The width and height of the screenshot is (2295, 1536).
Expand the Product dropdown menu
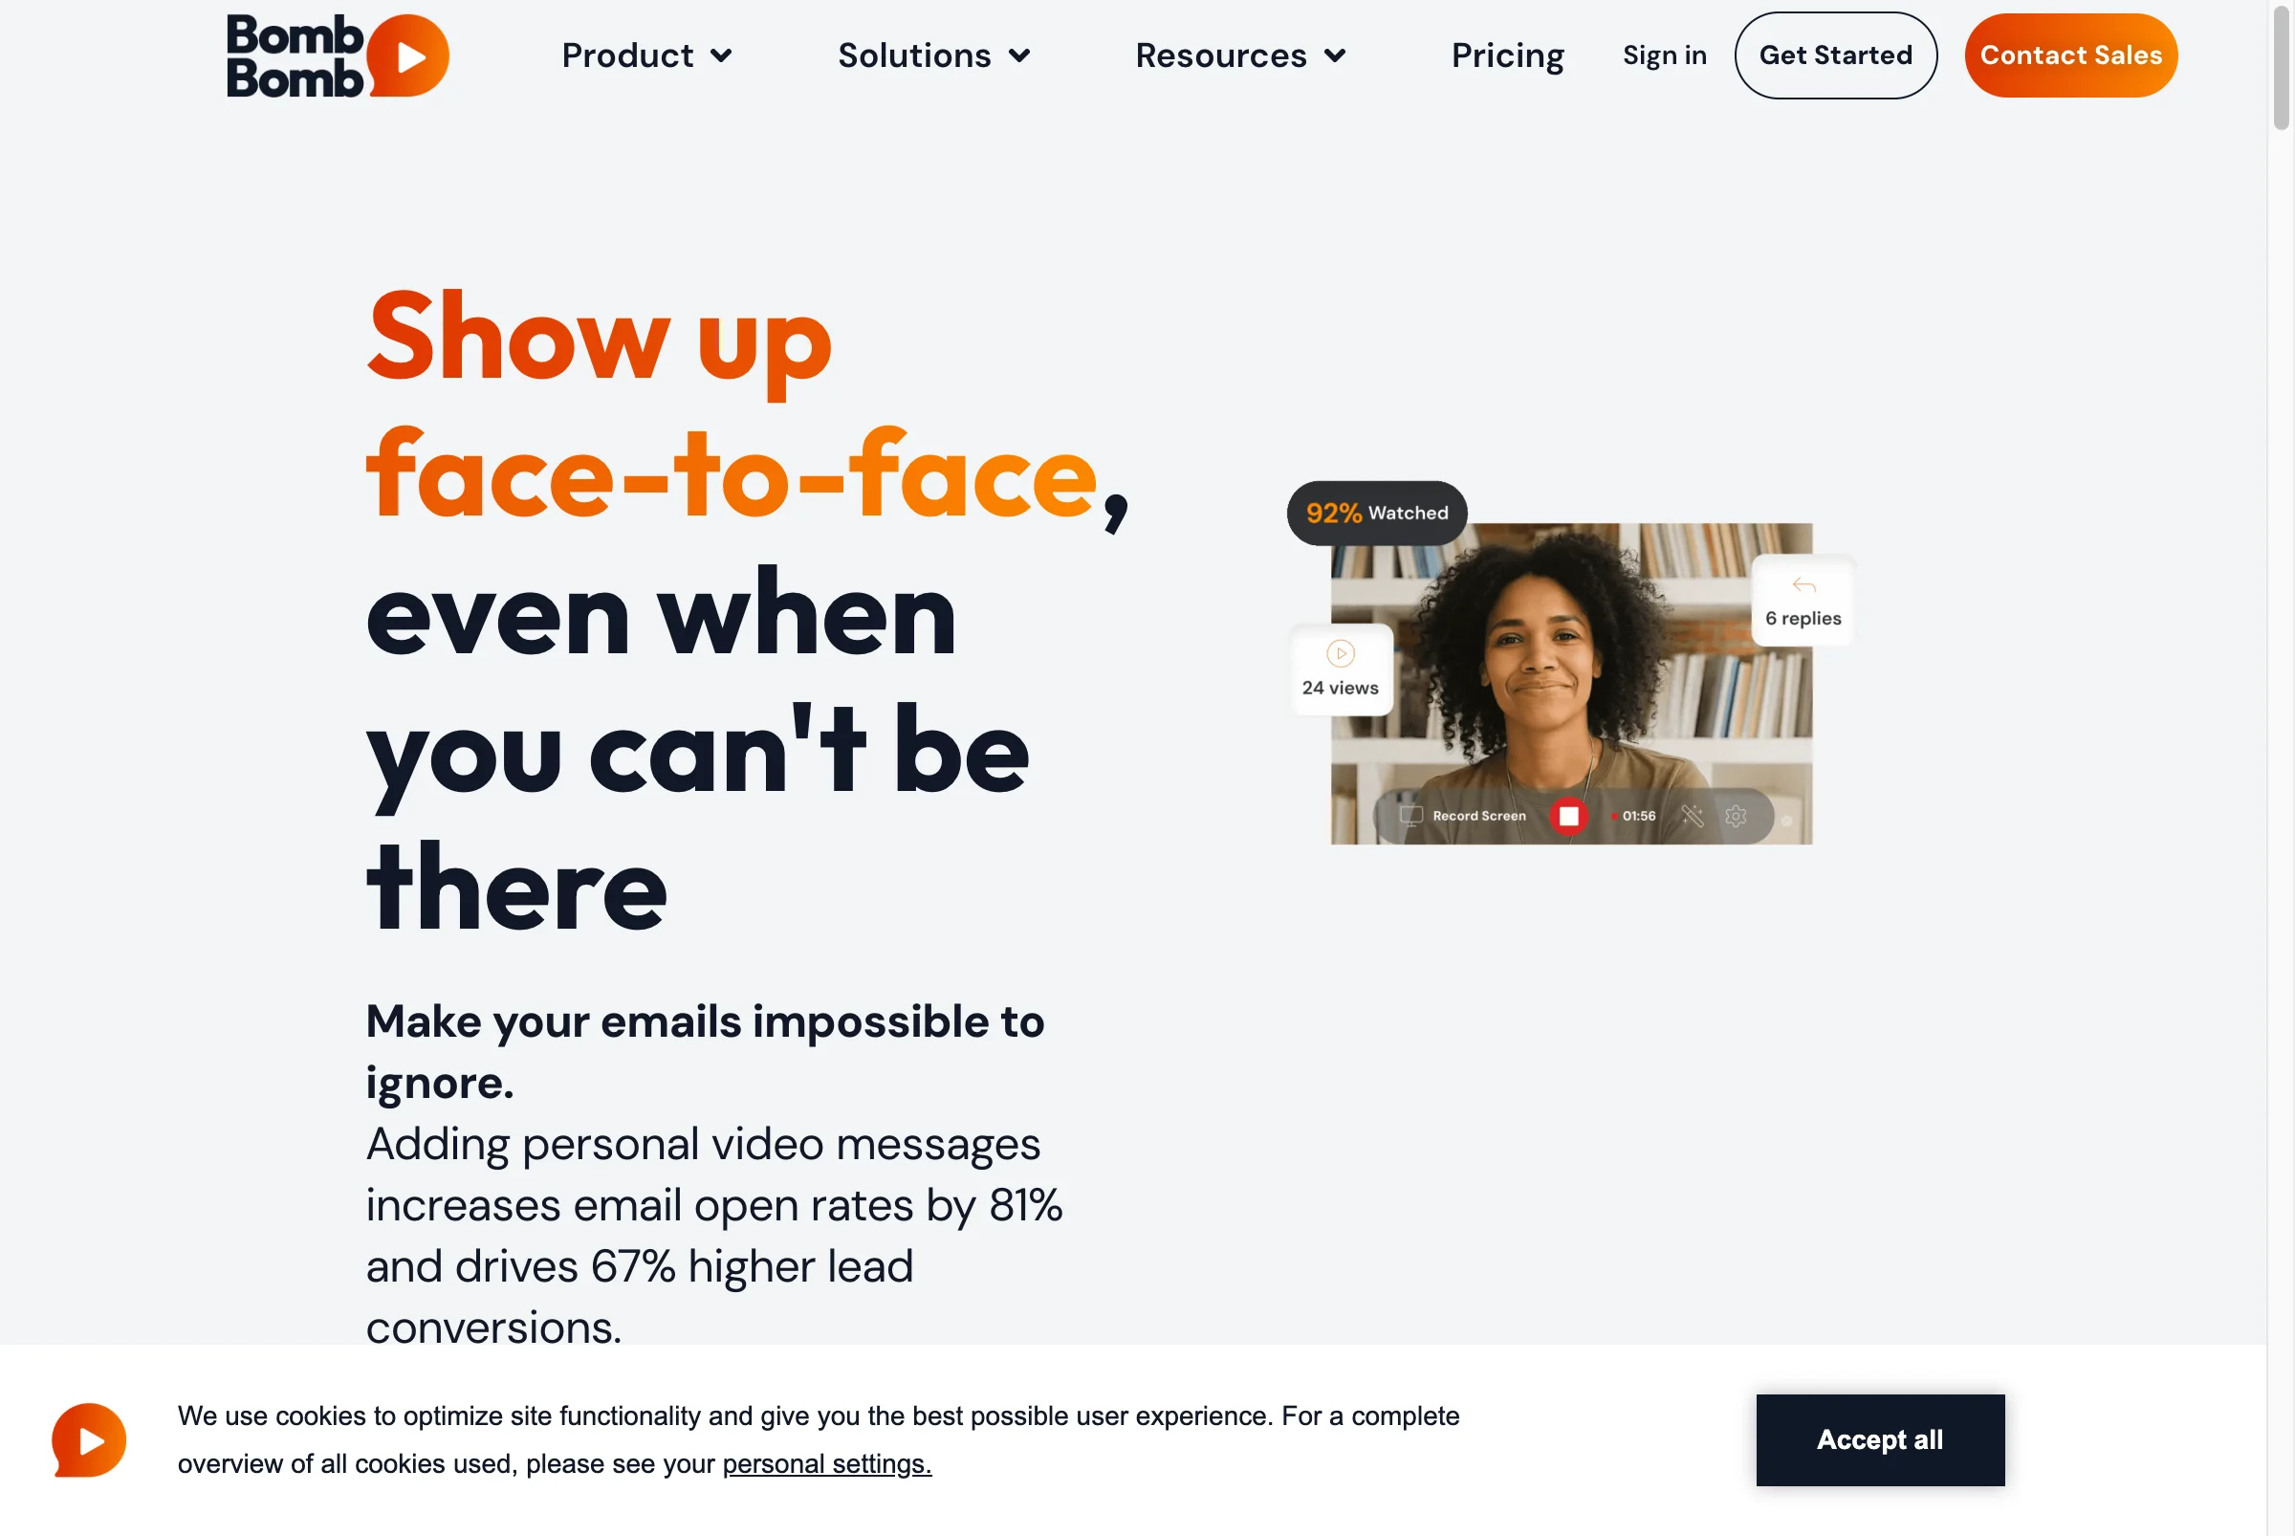coord(646,55)
